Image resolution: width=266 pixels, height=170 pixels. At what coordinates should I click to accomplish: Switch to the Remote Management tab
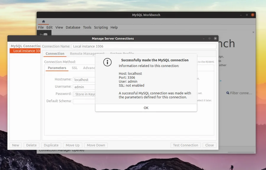87,53
